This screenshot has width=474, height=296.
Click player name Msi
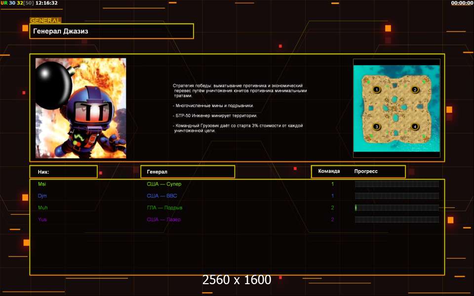(x=42, y=184)
